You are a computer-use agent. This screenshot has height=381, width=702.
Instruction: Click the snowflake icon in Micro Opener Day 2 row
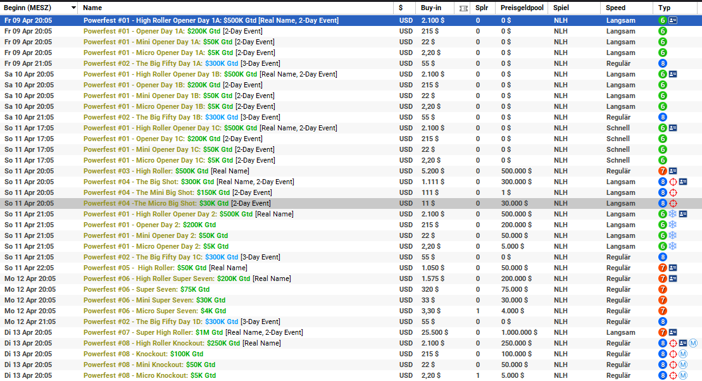[x=673, y=246]
